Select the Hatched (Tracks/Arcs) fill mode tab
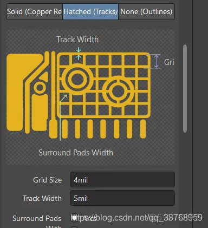The image size is (208, 228). pos(90,12)
